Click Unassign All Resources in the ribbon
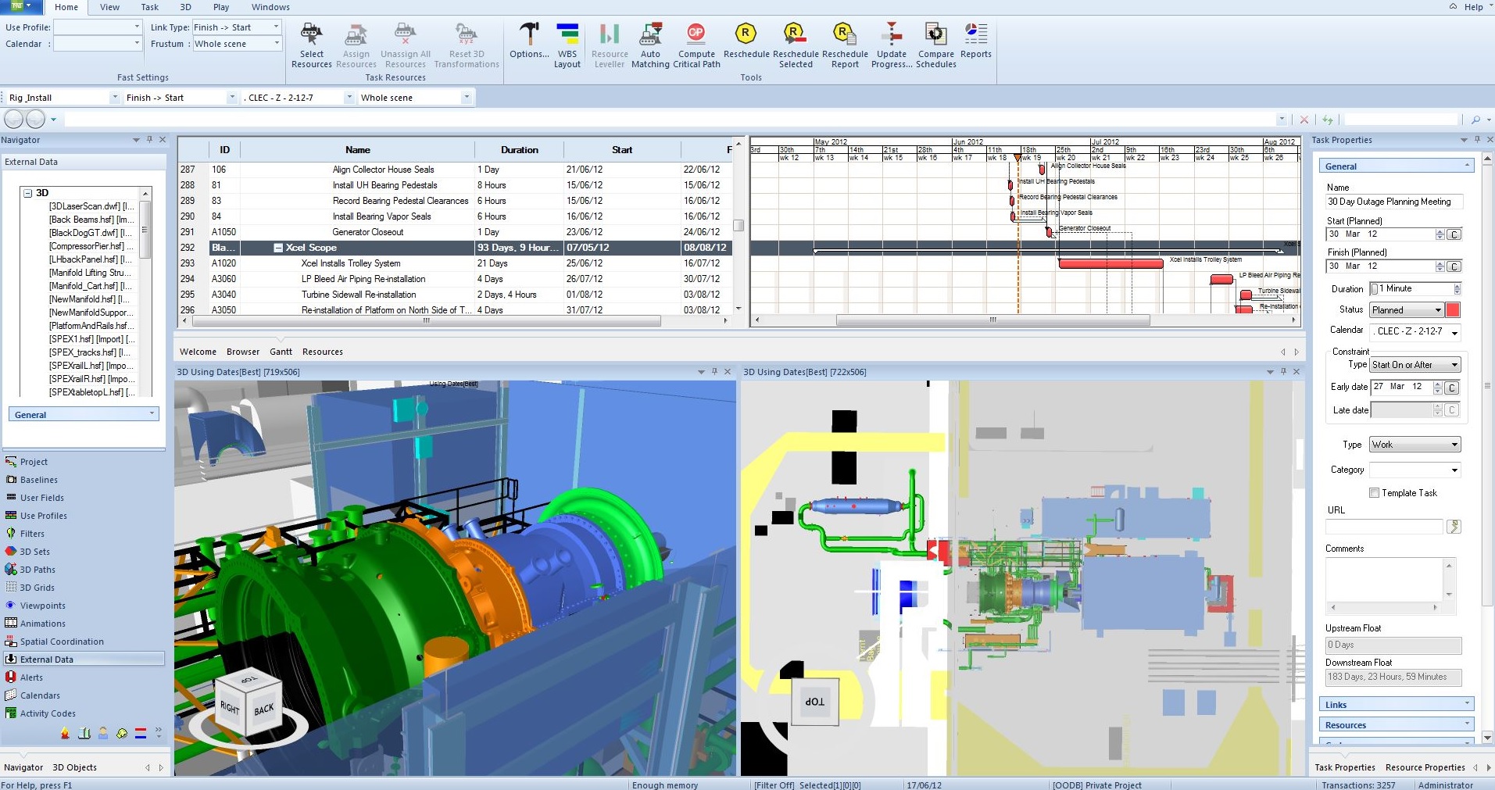Viewport: 1495px width, 790px height. click(x=405, y=45)
